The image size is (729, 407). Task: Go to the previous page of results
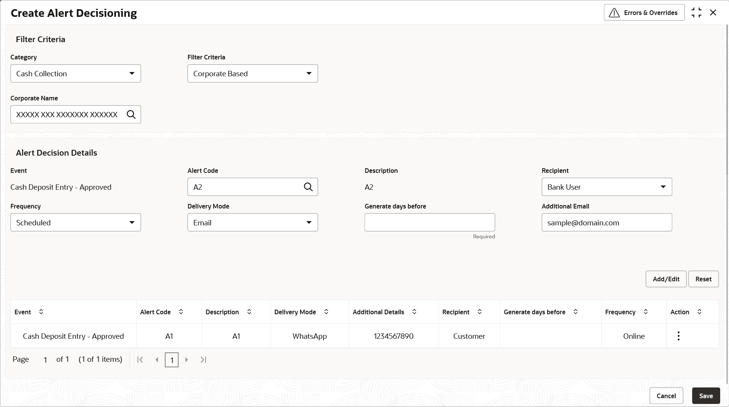pos(157,359)
